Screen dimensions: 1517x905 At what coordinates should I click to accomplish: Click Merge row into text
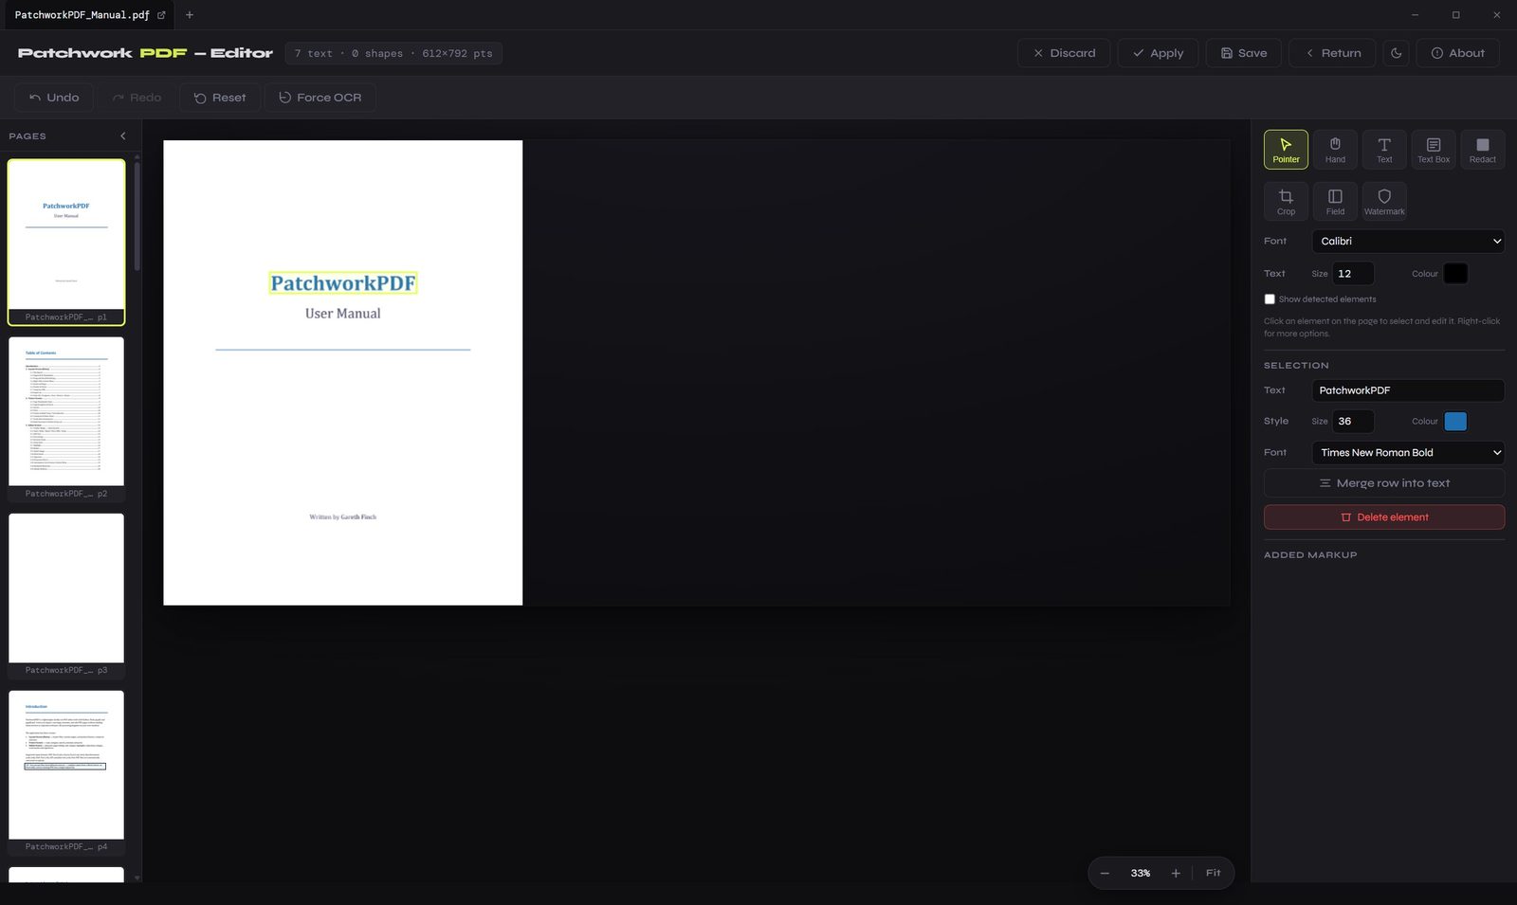[x=1384, y=483]
